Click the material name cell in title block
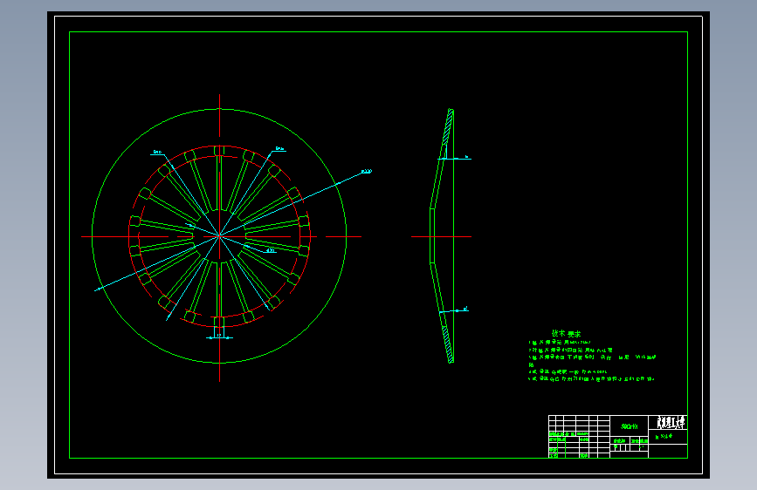This screenshot has width=757, height=490. click(x=629, y=426)
